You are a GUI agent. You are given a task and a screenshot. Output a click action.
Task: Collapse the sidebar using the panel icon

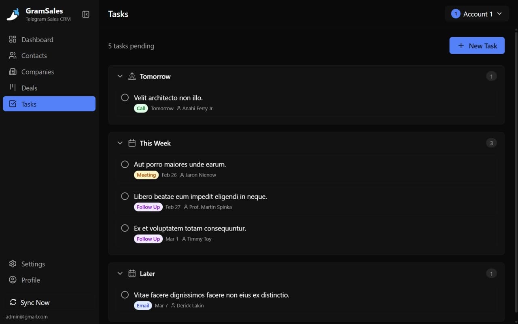[86, 14]
